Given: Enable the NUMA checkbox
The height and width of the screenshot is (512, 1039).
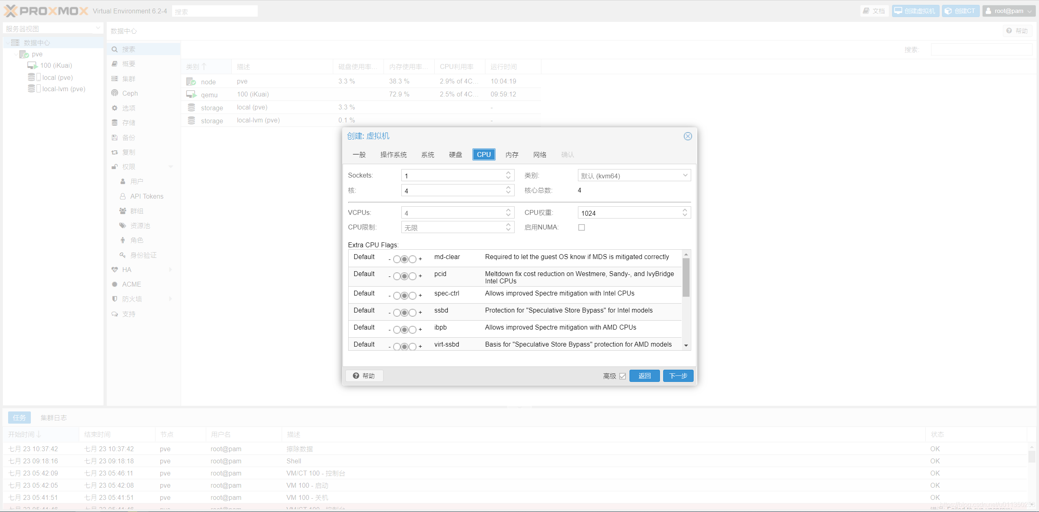Looking at the screenshot, I should 582,228.
